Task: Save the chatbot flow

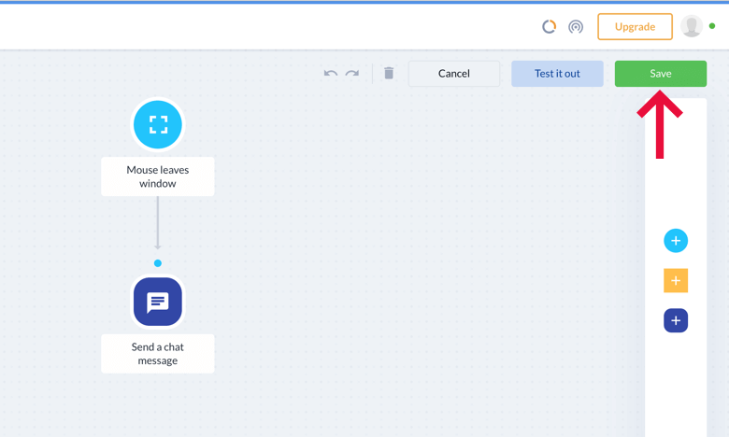Action: (x=660, y=74)
